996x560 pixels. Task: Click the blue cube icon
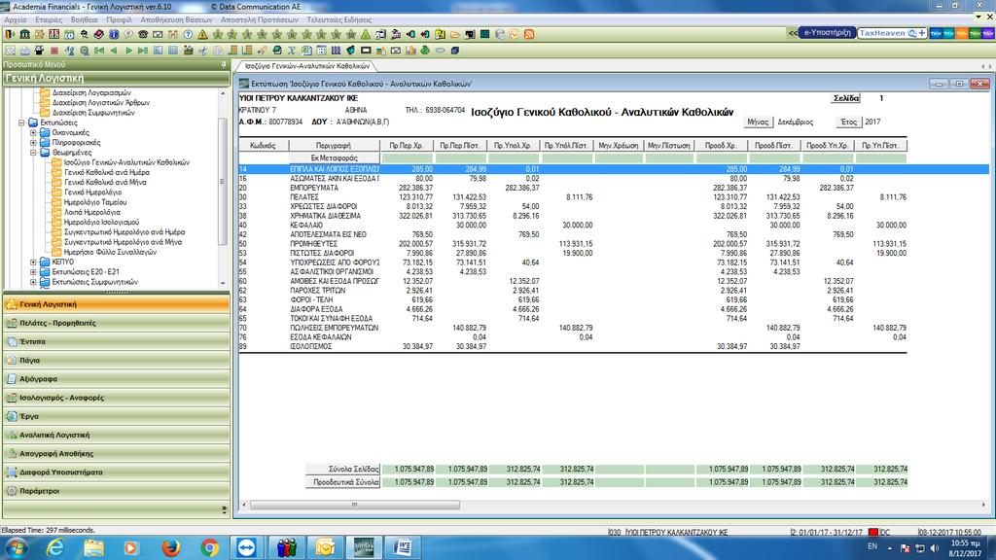coord(455,51)
